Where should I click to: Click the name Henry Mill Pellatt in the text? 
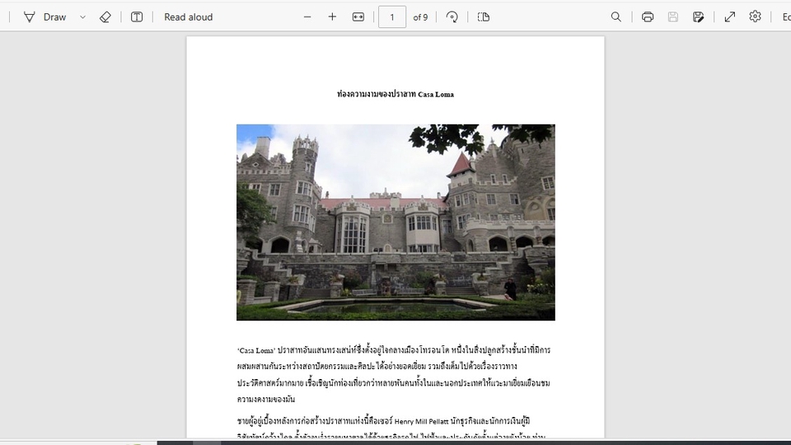click(421, 421)
